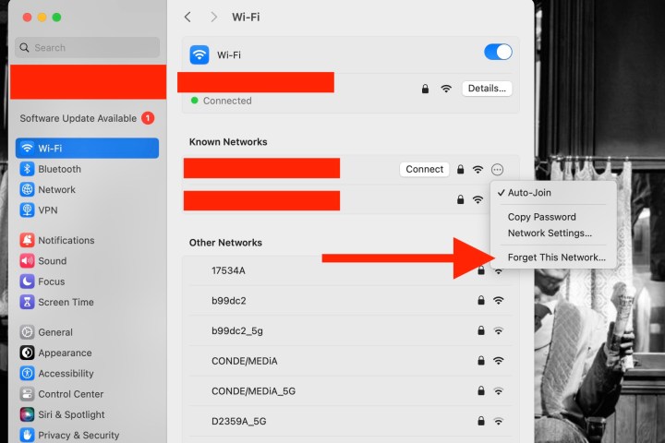Viewport: 665px width, 443px height.
Task: Open Screen Time settings
Action: (x=66, y=302)
